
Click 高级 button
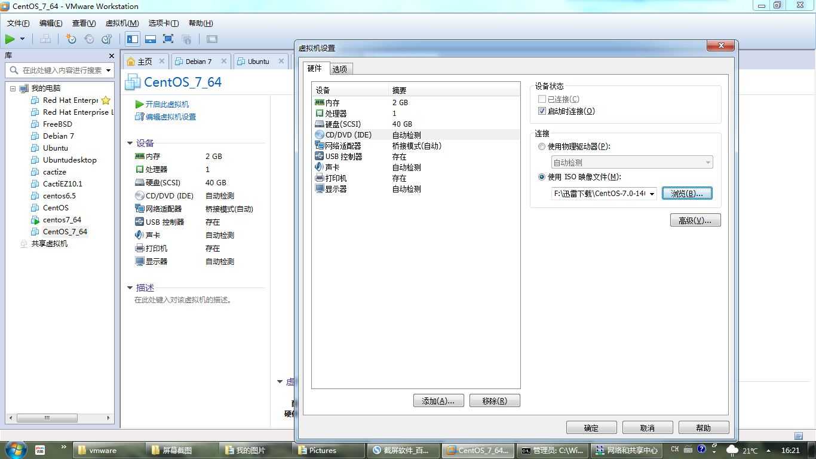pos(695,221)
